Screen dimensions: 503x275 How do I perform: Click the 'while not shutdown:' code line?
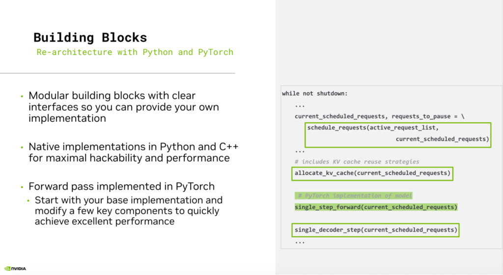click(x=315, y=93)
